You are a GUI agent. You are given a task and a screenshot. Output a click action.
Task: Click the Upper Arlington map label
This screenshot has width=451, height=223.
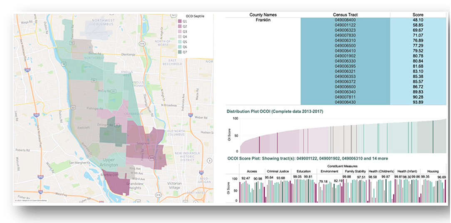coord(109,163)
